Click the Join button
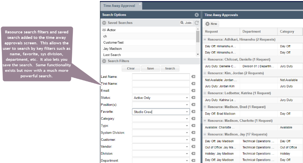The width and height of the screenshot is (303, 163). [186, 23]
